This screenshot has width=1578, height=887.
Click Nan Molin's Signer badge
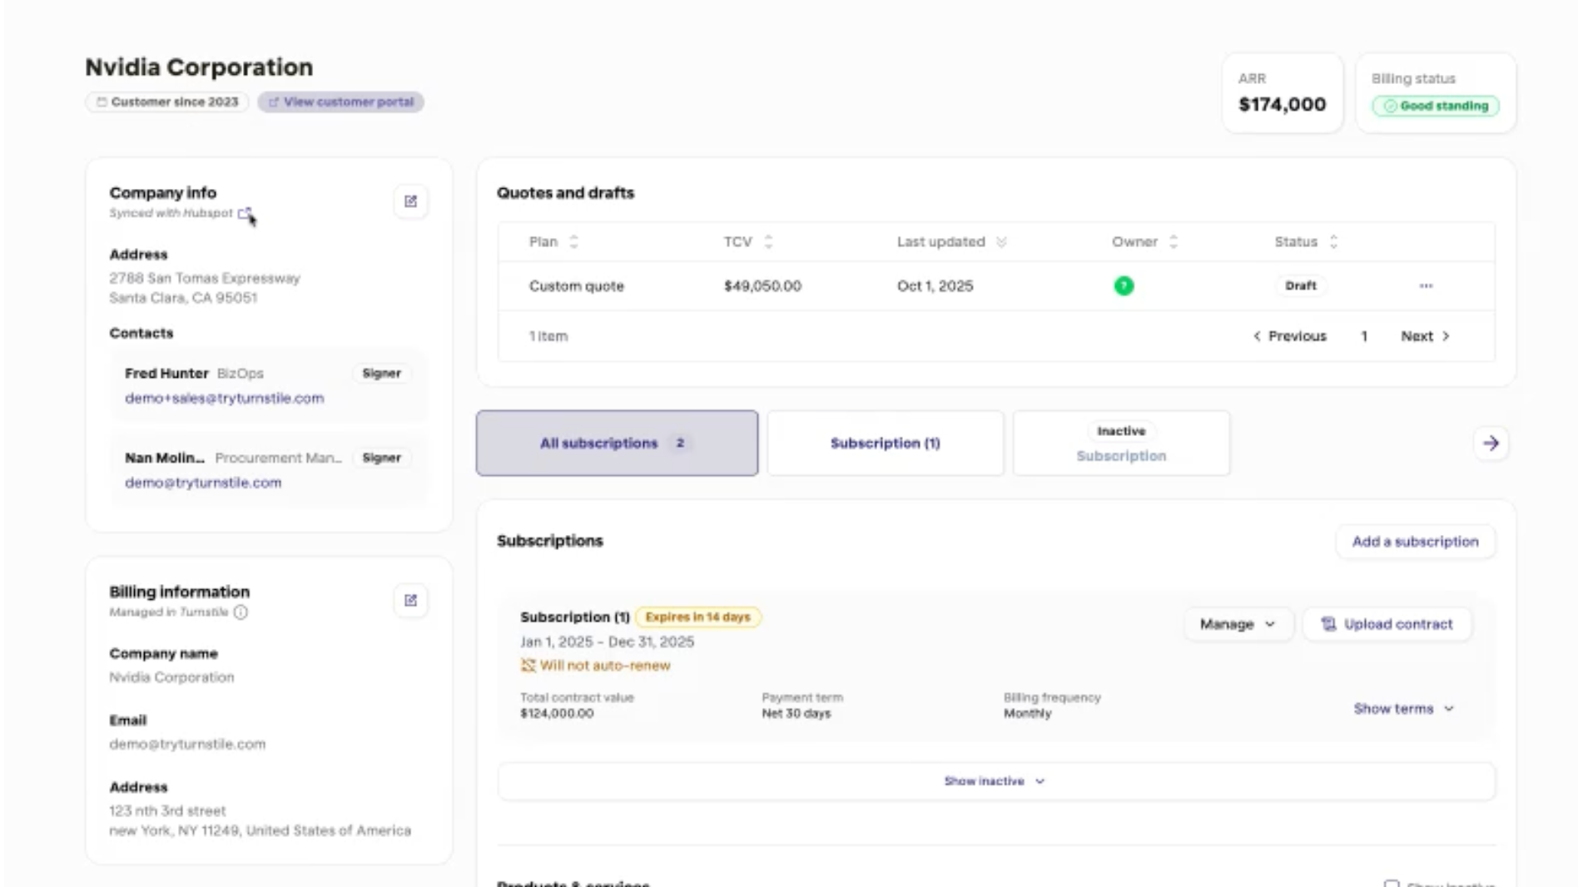[381, 458]
